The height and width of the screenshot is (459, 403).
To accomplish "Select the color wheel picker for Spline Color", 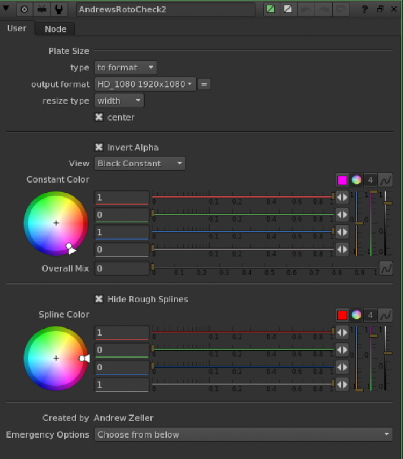I will click(356, 315).
